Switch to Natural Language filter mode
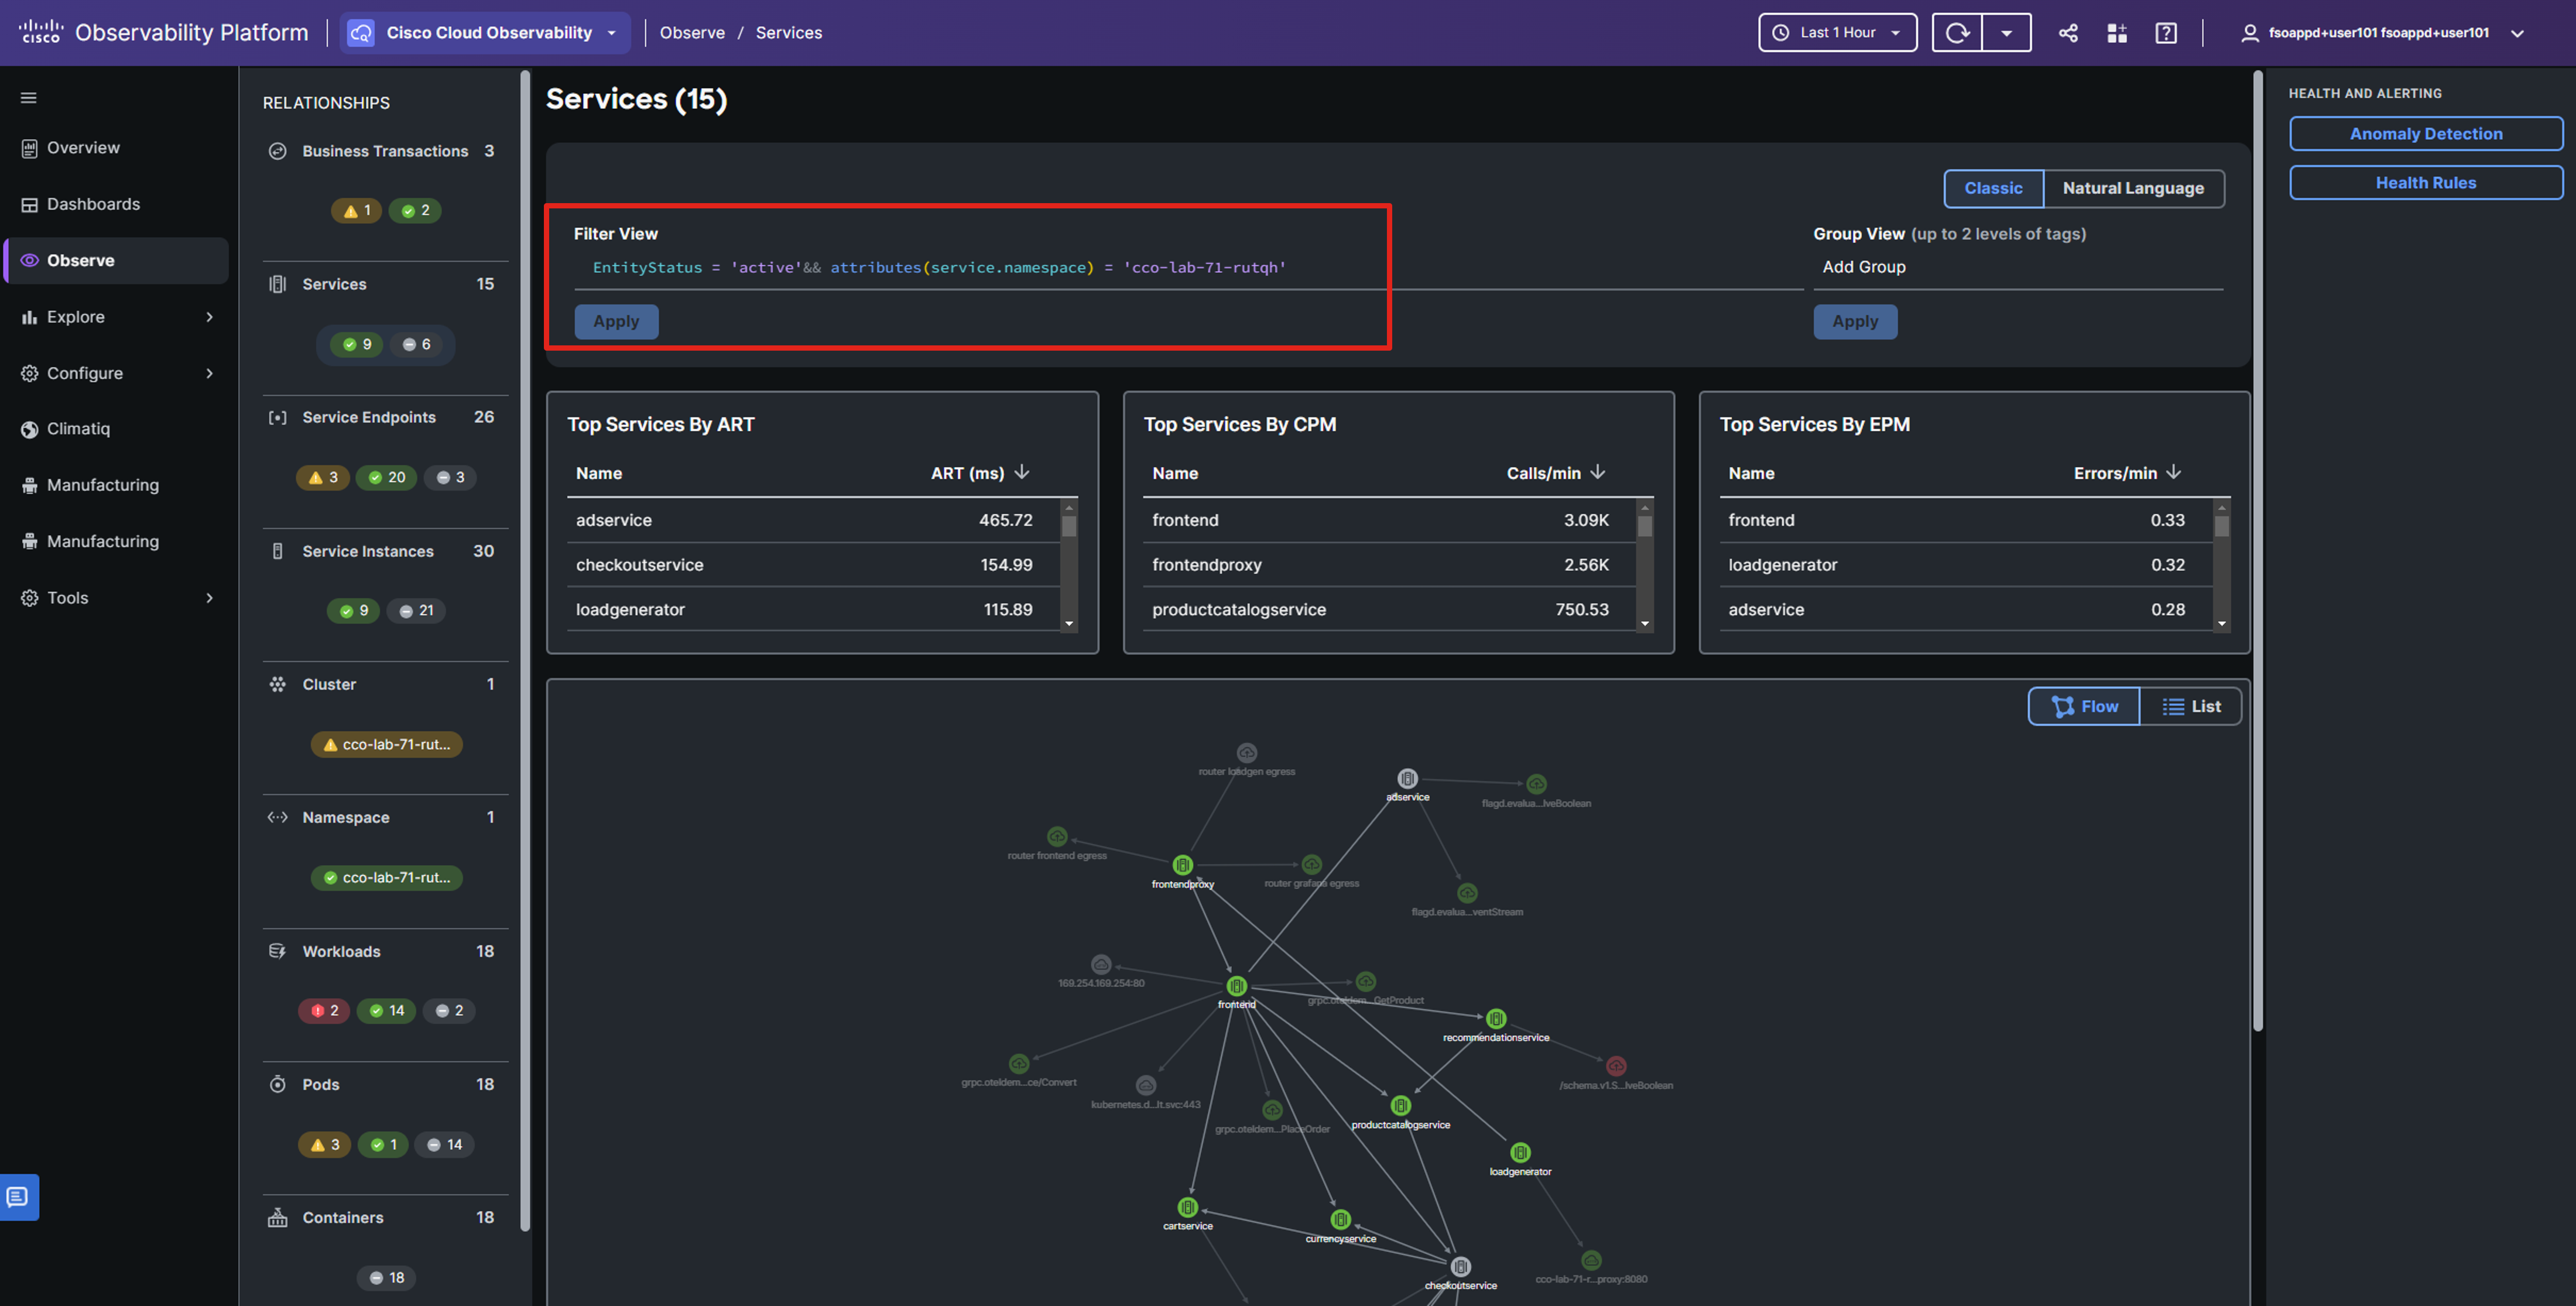 (x=2132, y=188)
